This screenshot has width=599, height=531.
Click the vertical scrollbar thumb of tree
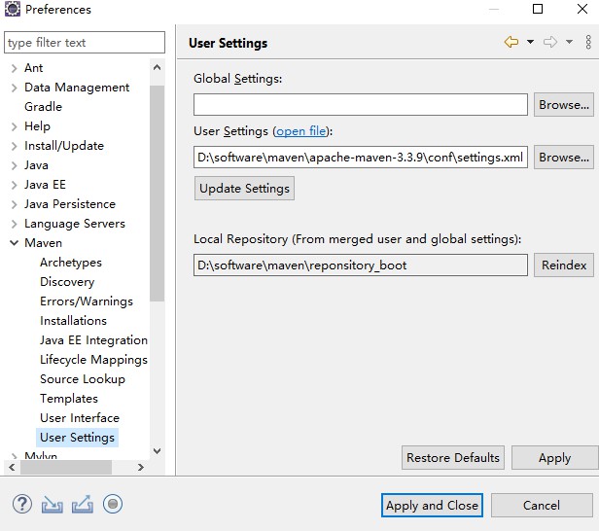pos(157,194)
